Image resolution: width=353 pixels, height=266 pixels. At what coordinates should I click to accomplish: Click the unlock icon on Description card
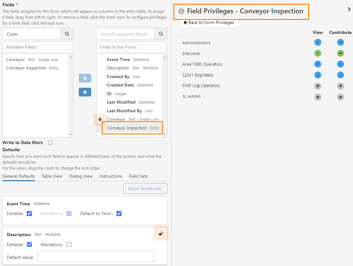pos(161,234)
